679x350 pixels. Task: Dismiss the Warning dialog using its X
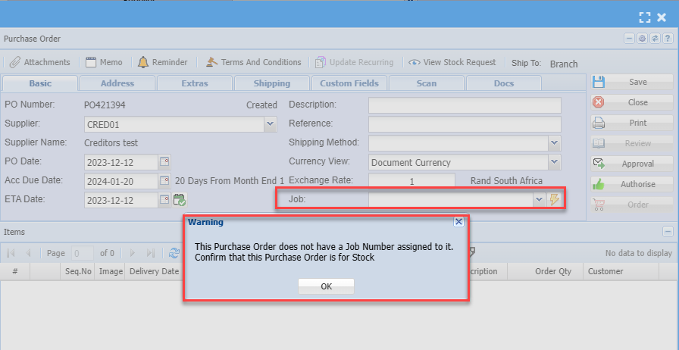[x=458, y=222]
